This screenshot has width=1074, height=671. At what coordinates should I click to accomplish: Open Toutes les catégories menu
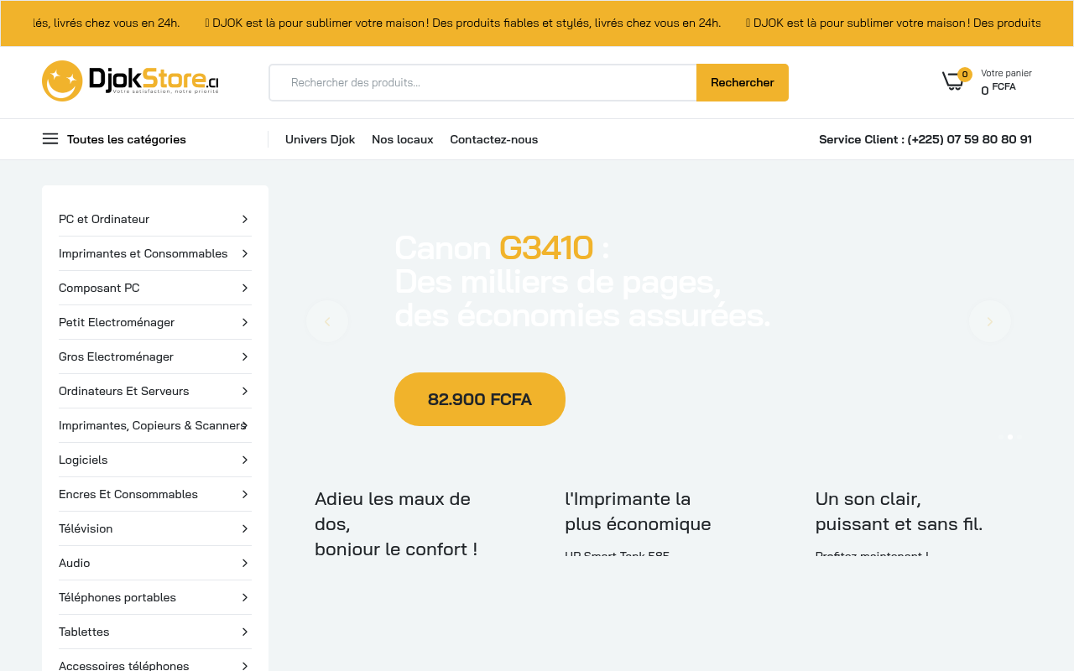127,139
